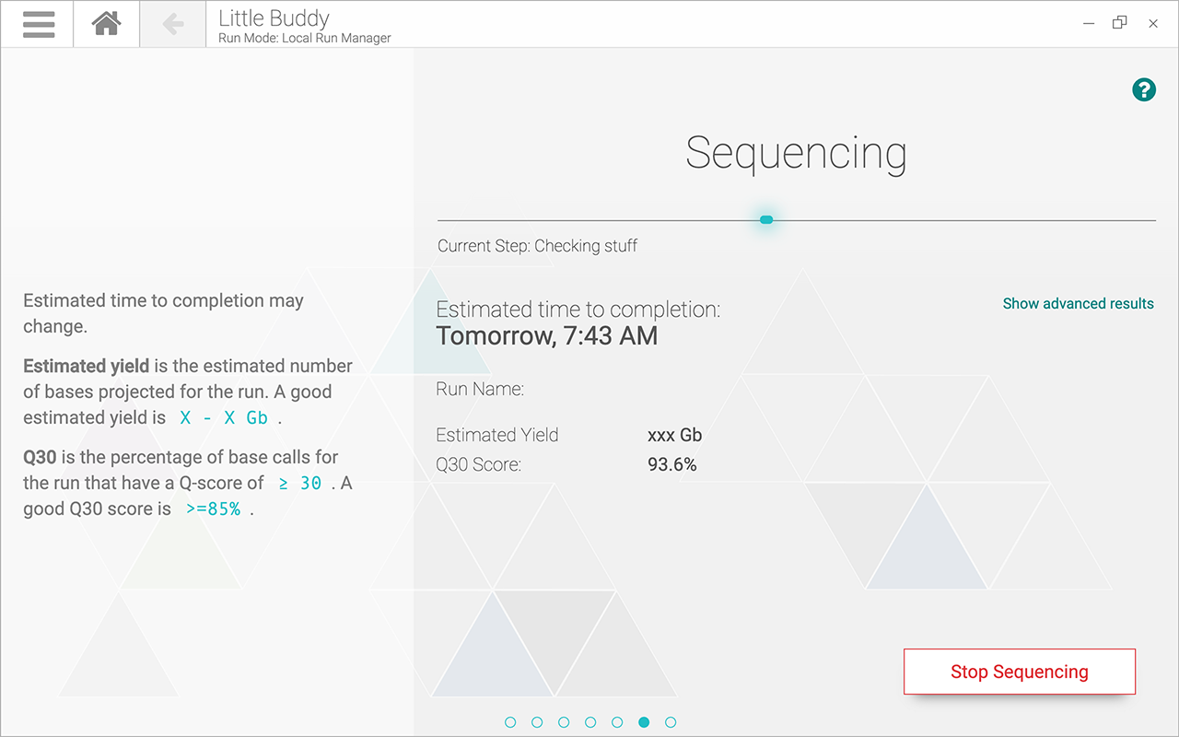Click the active sixth page dot
Viewport: 1179px width, 737px height.
(x=644, y=722)
